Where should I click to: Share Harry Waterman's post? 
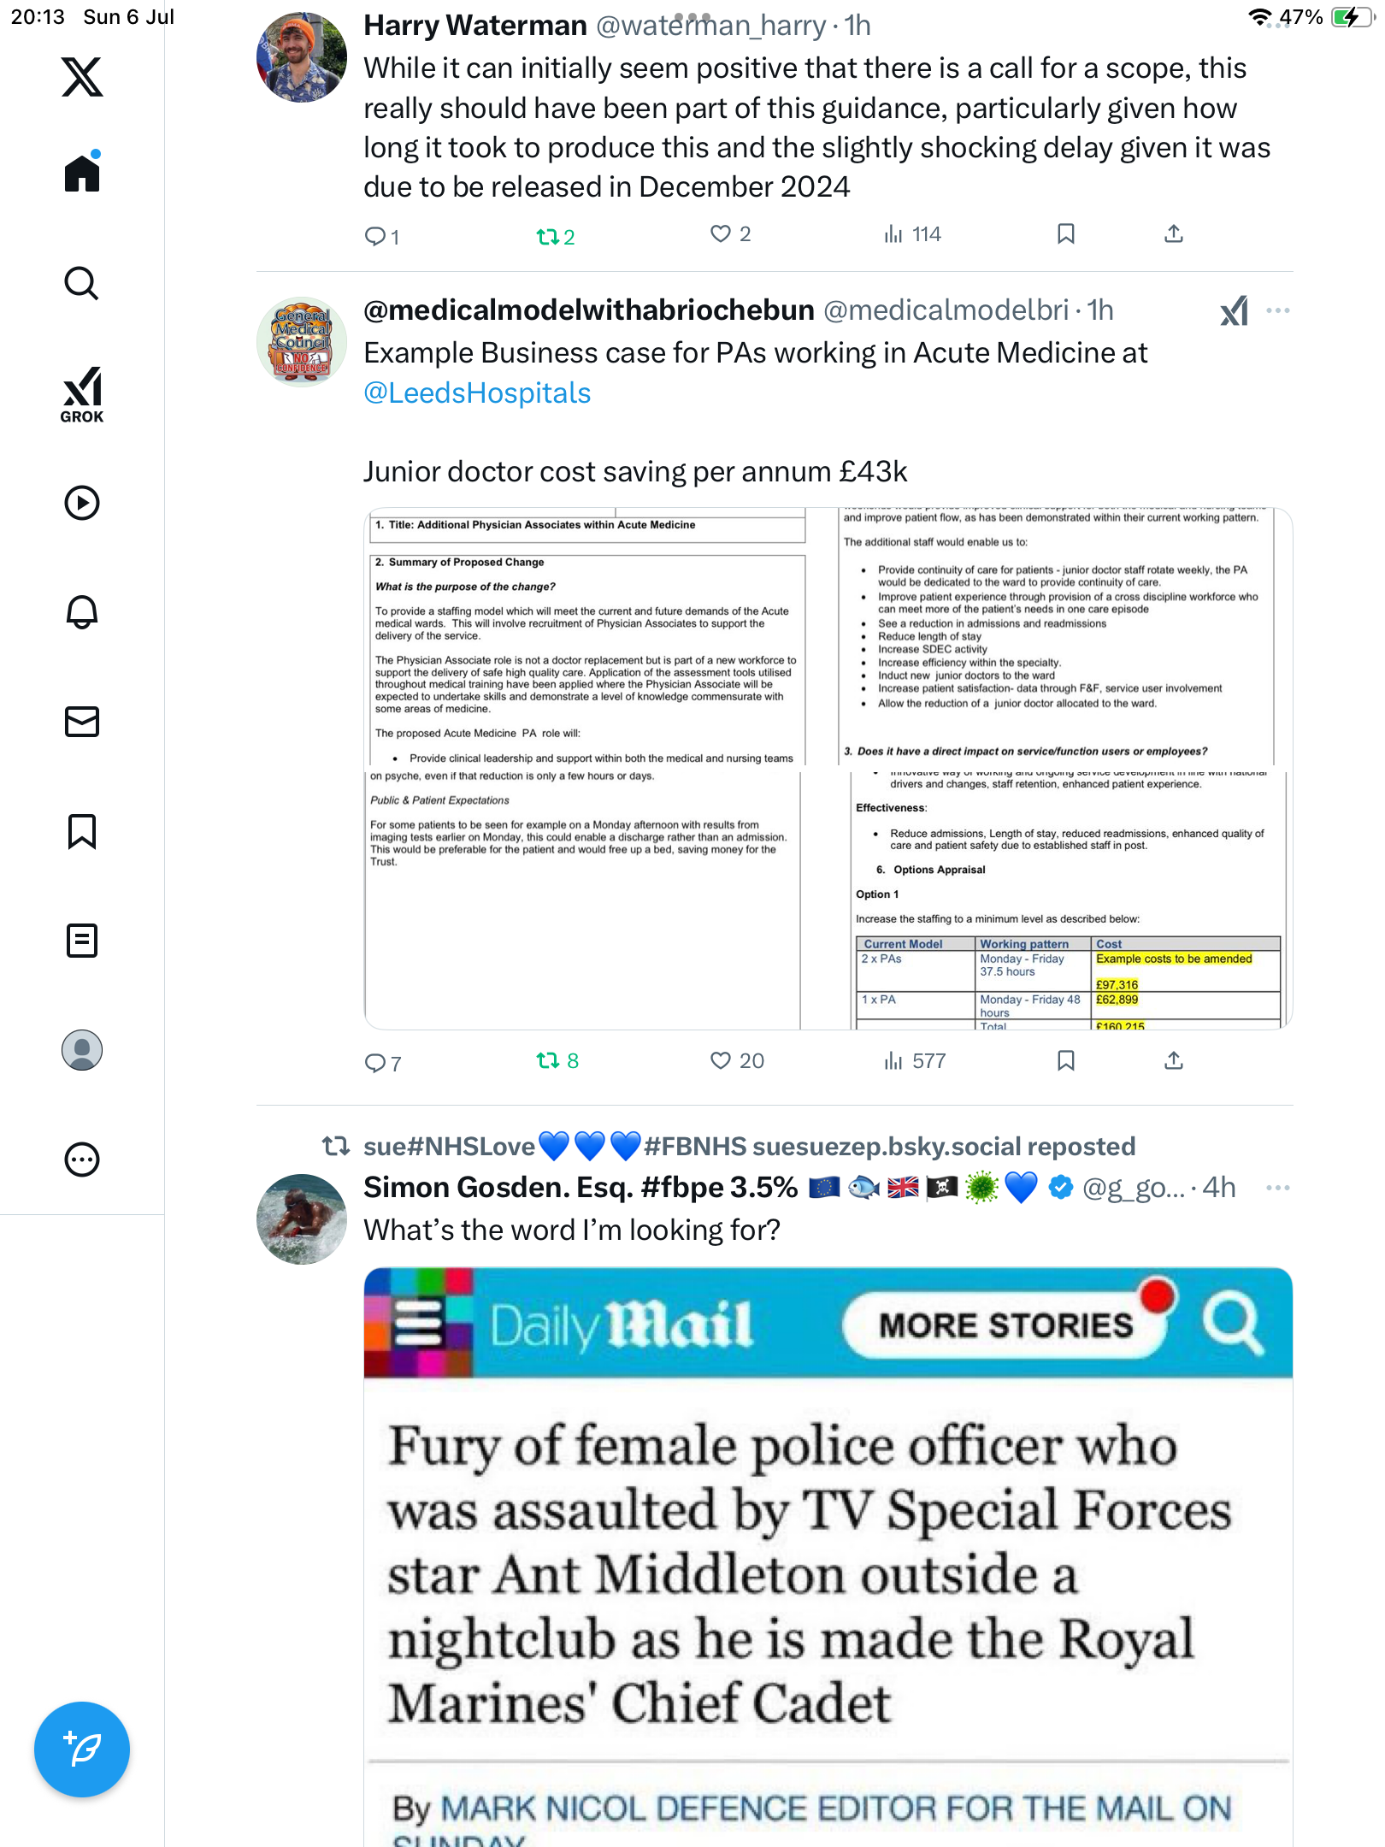pos(1174,233)
